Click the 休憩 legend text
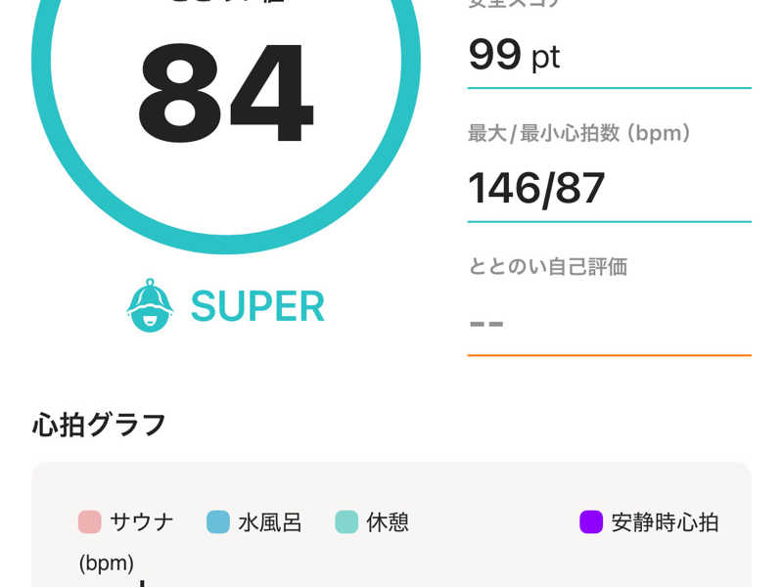Screen dimensions: 783x587 (x=388, y=522)
